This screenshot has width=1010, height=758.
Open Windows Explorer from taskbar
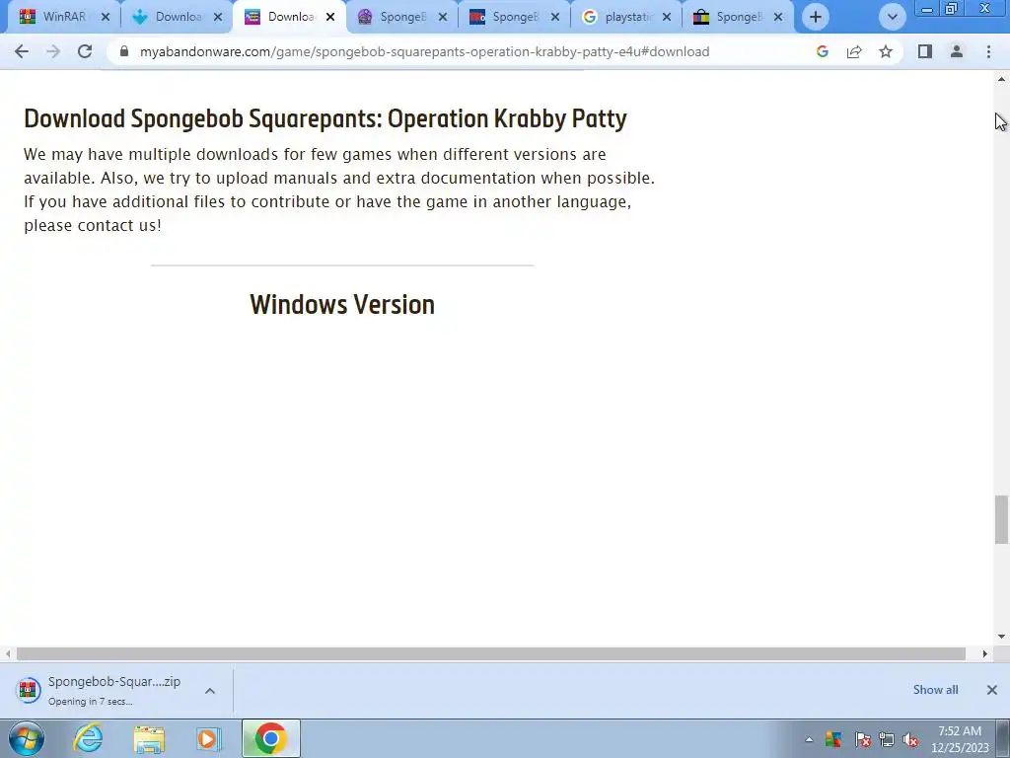click(x=149, y=738)
